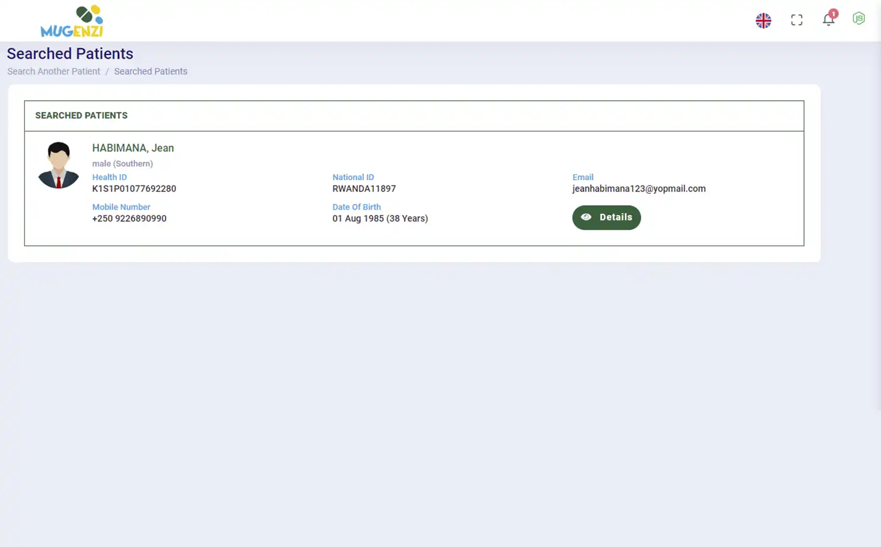Click the email jeanhabimana123@yopmail.com
This screenshot has height=547, width=881.
[639, 188]
